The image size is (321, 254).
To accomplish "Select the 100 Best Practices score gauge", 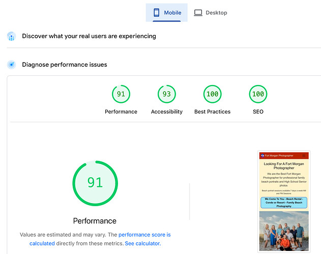I will (x=212, y=94).
